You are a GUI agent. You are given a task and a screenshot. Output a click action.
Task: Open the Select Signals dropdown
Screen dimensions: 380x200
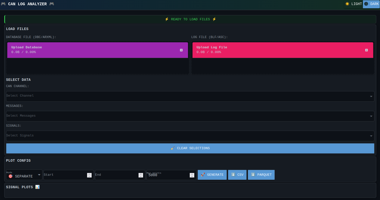point(190,136)
